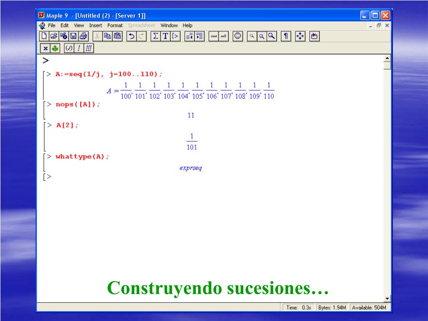Open the Help menu

188,25
